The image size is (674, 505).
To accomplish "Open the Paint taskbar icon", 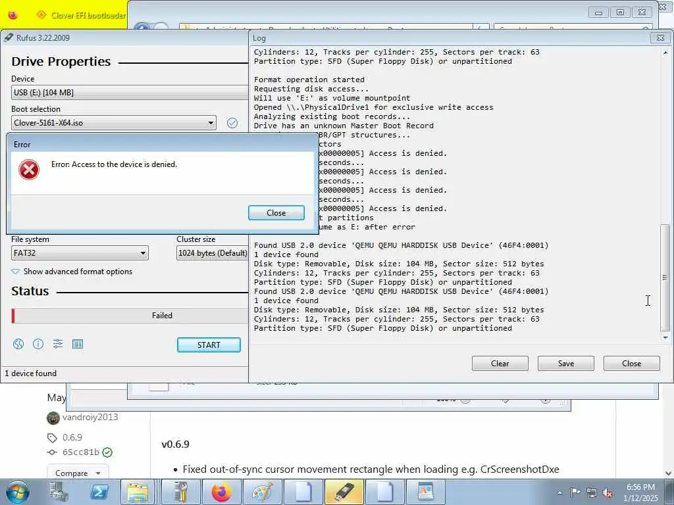I will [x=262, y=492].
